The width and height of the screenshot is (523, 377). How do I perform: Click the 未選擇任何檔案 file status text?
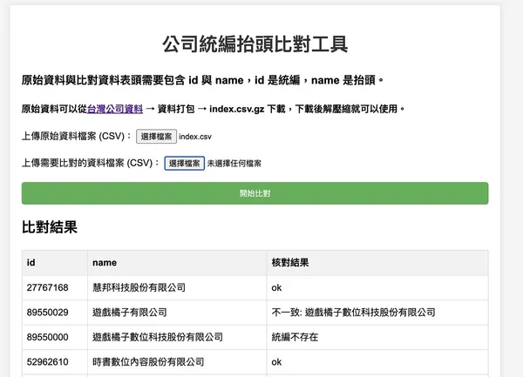[234, 163]
